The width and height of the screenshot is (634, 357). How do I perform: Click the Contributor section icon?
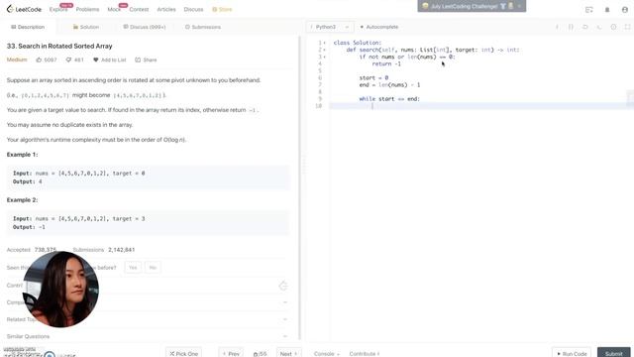[x=283, y=286]
